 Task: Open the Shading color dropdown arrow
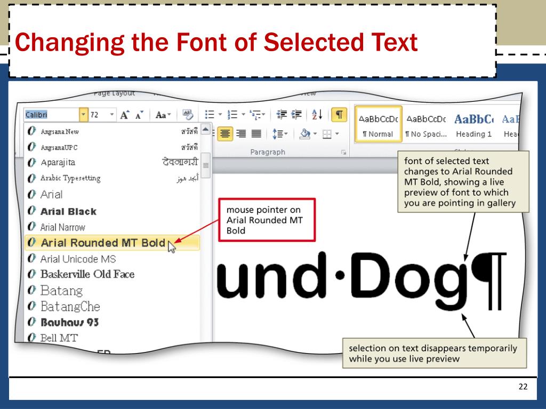pos(315,134)
